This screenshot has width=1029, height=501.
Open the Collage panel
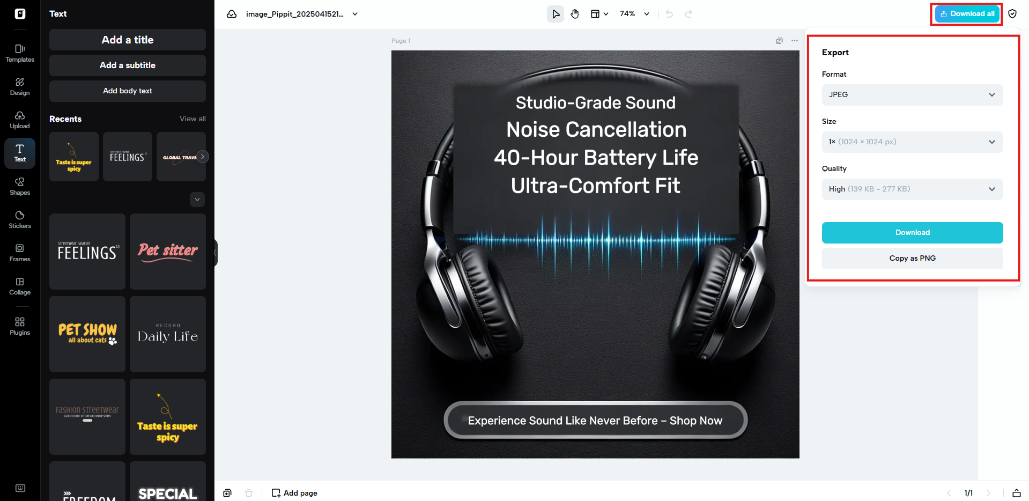(19, 286)
